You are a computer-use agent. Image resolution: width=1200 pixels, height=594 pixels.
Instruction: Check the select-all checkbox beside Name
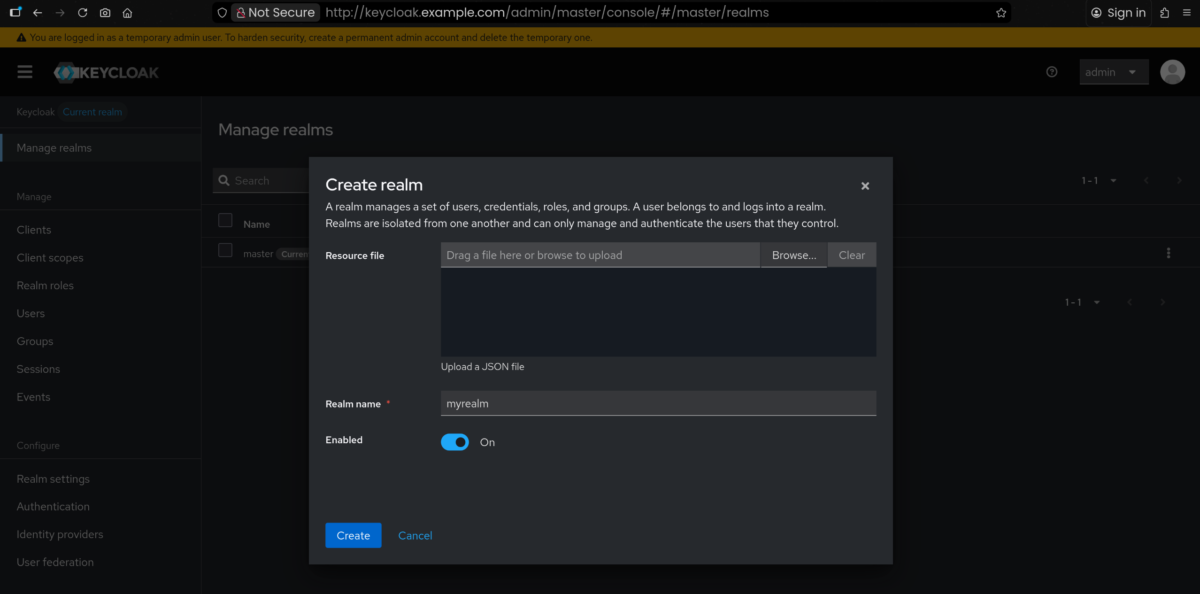(225, 220)
